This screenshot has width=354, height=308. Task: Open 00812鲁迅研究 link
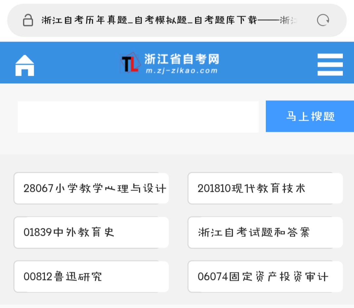click(x=91, y=277)
